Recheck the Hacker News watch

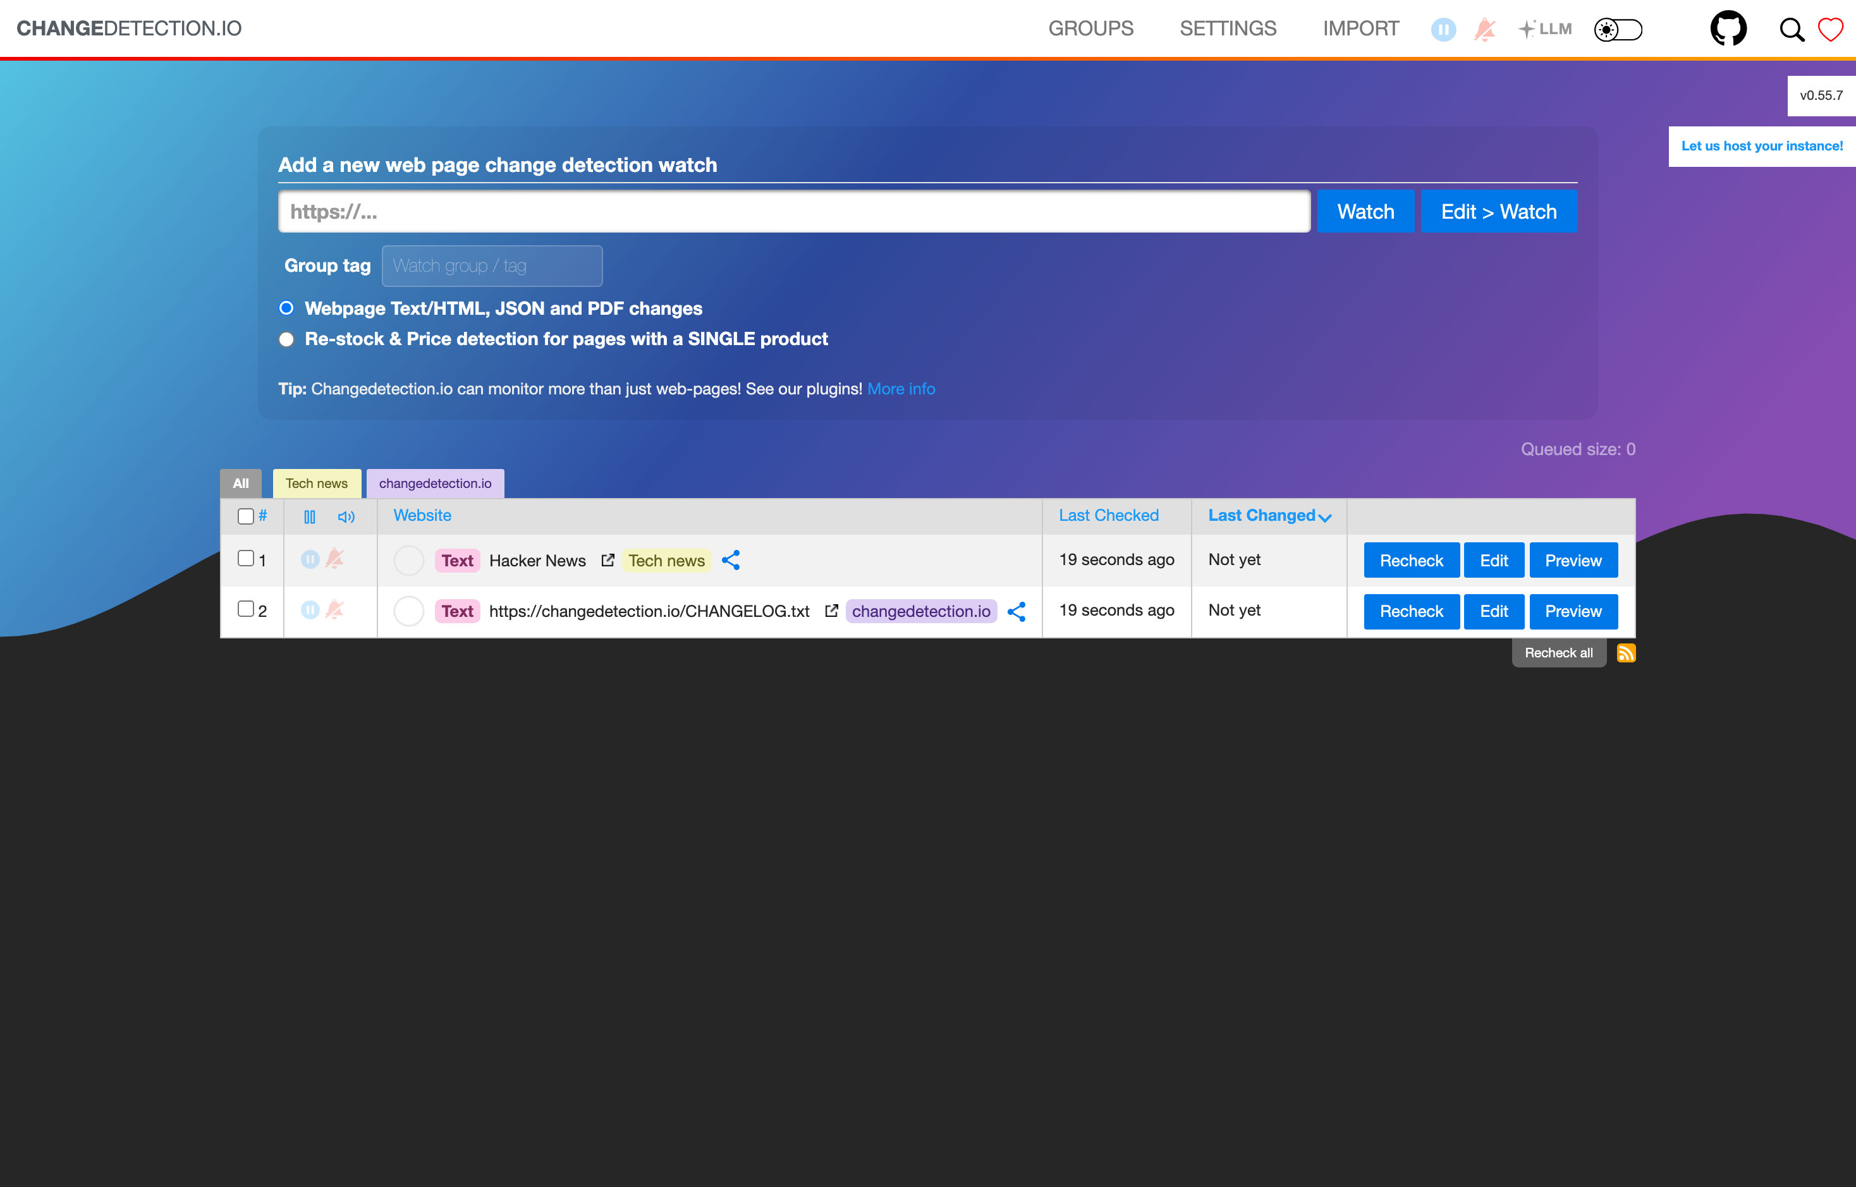[x=1411, y=561]
